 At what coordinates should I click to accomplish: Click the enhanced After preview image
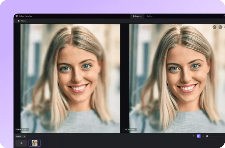pyautogui.click(x=177, y=78)
